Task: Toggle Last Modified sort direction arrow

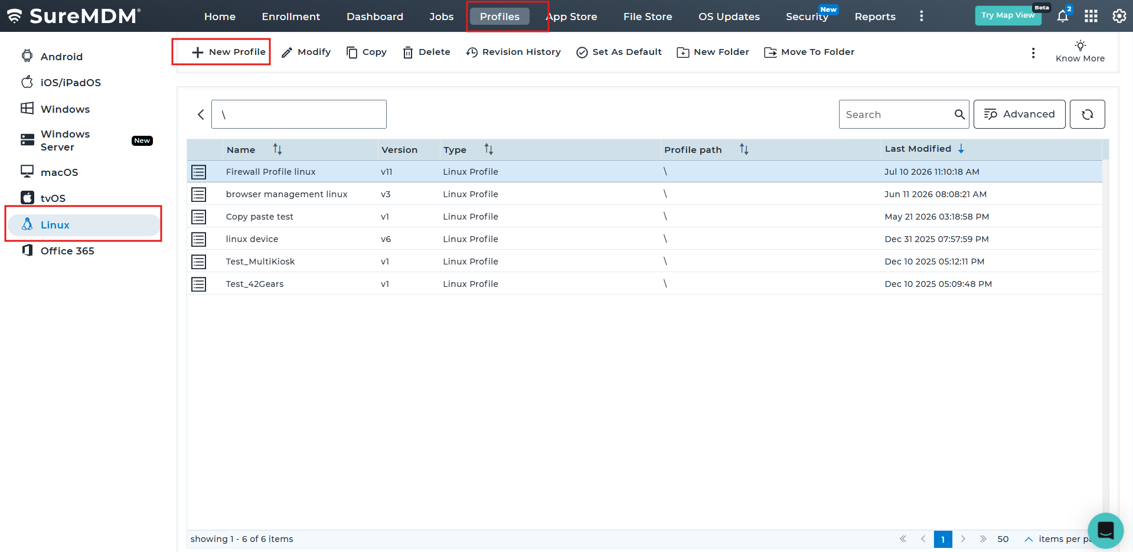Action: 961,149
